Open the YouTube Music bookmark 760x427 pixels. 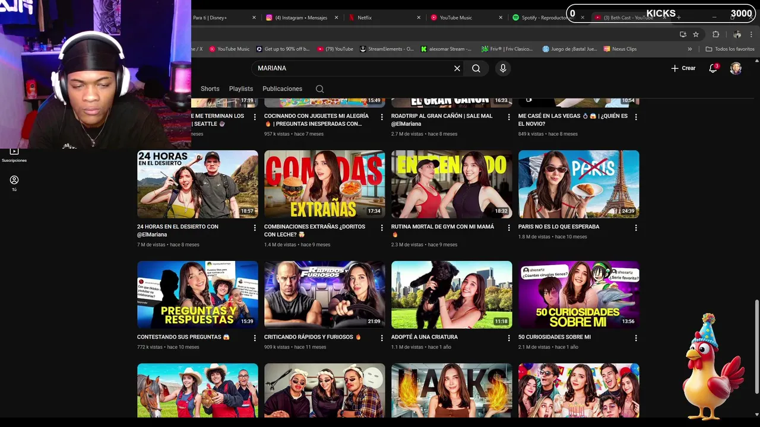point(229,49)
